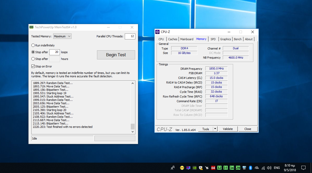Open the Bench tab in CPU-Z
The image size is (312, 173).
pyautogui.click(x=238, y=39)
